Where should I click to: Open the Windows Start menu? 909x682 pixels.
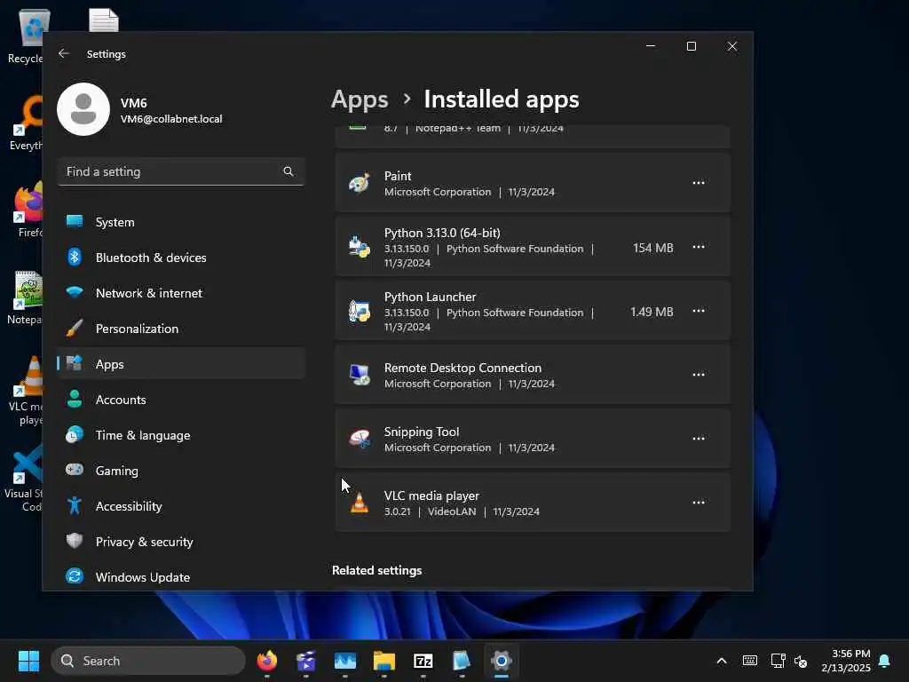pos(28,661)
